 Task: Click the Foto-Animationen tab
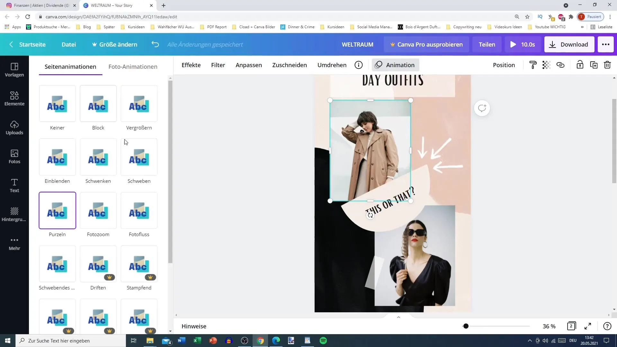click(133, 67)
